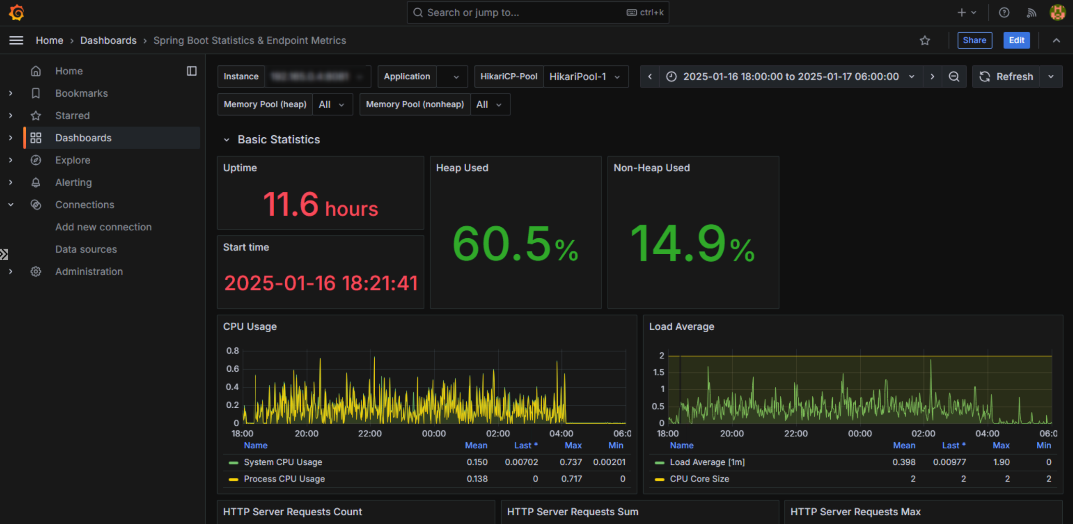Click the Grafana logo icon
This screenshot has width=1073, height=524.
click(17, 12)
